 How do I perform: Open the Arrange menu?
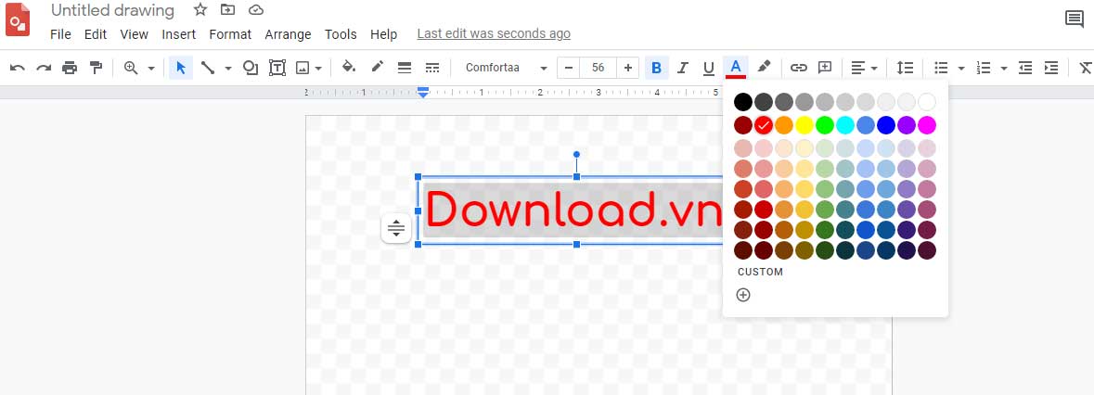[289, 34]
